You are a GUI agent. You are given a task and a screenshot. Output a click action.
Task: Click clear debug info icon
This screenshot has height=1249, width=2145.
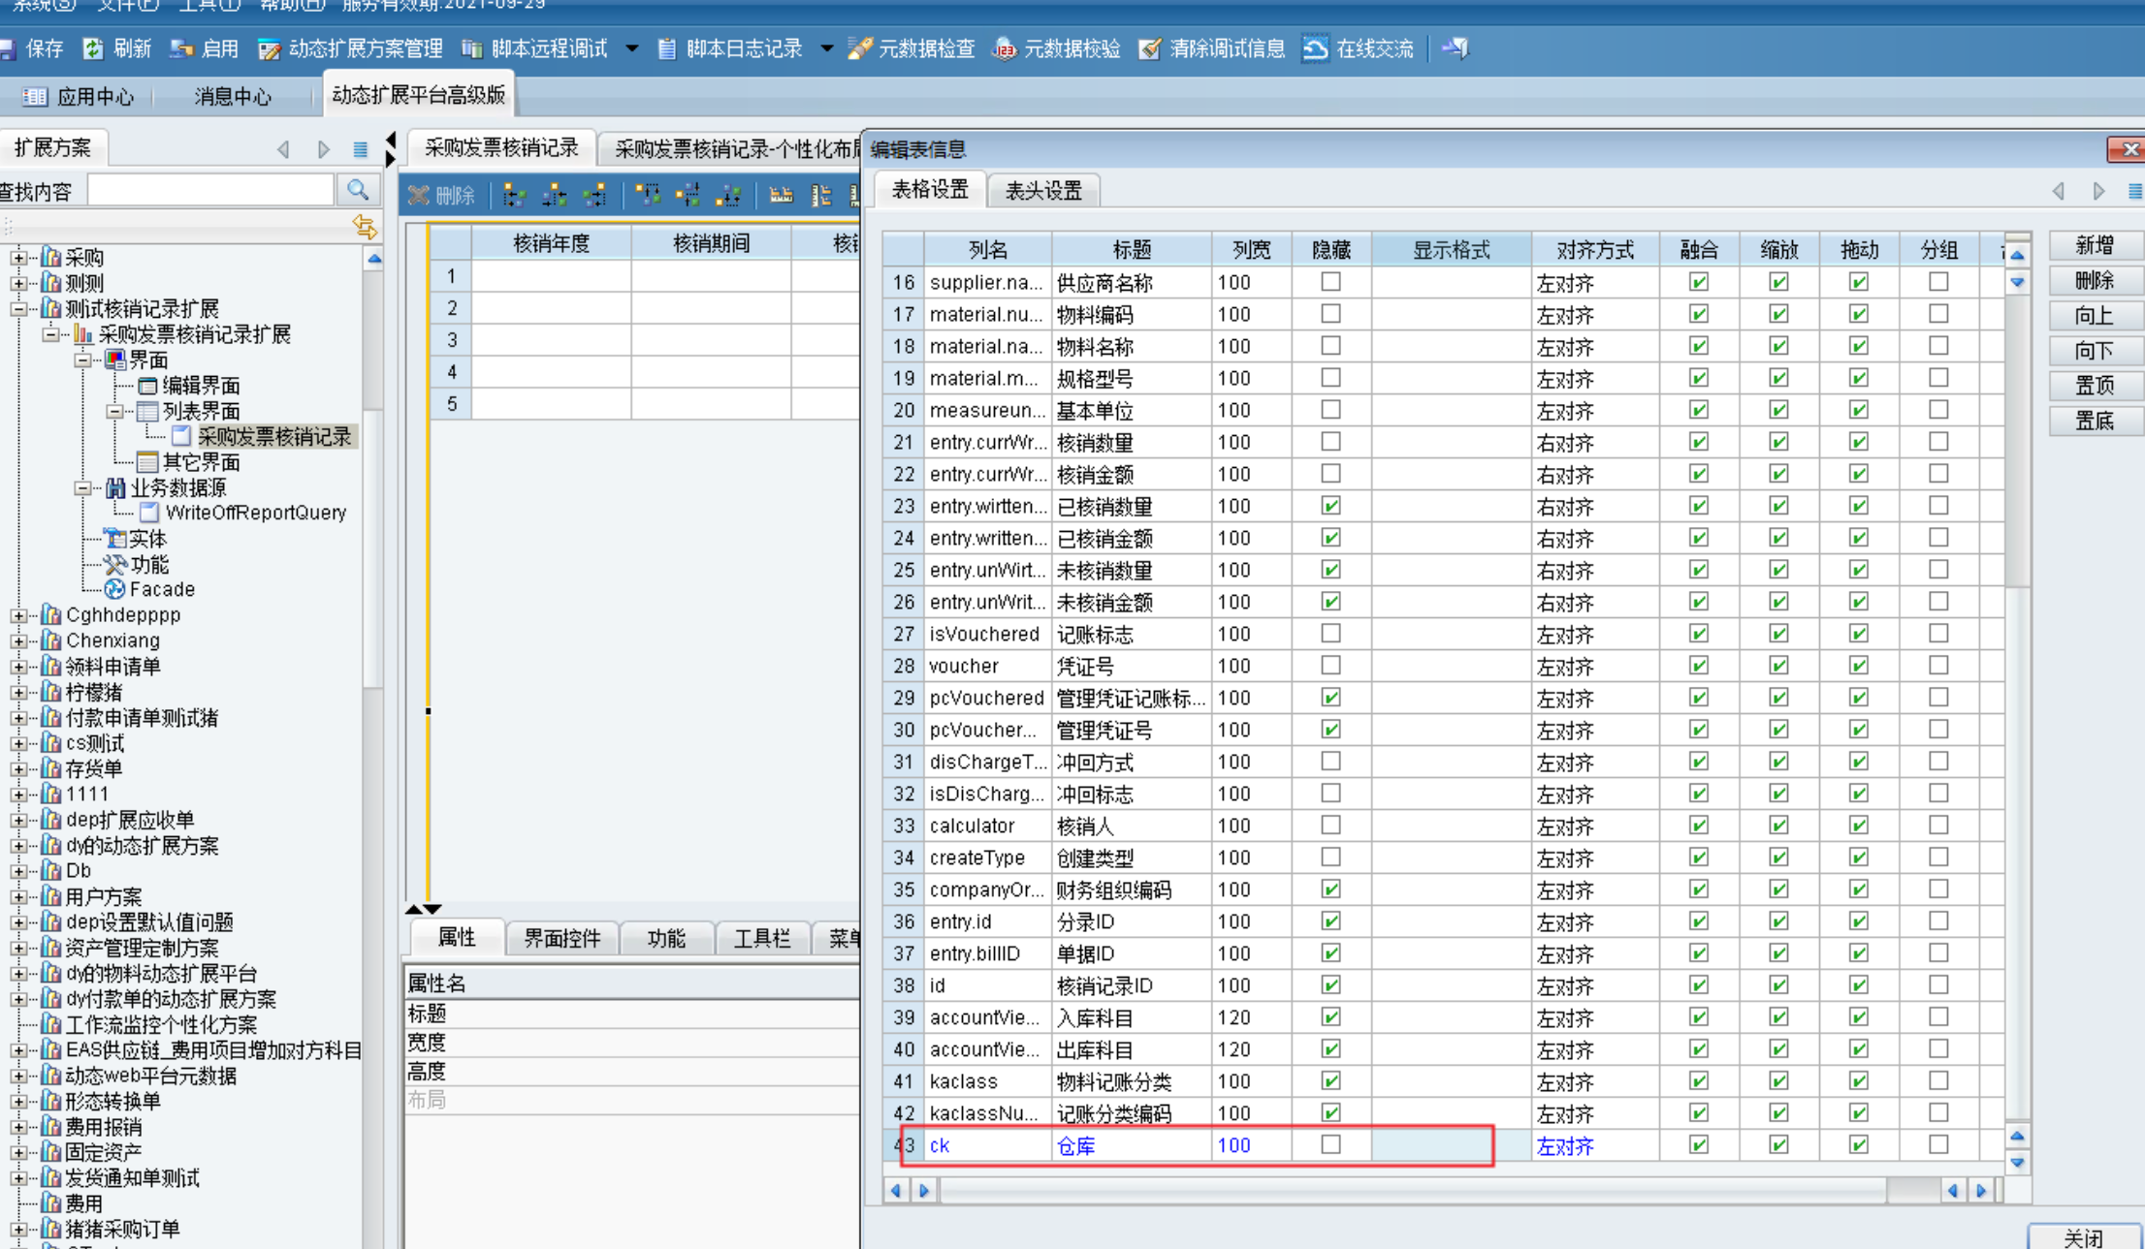(x=1150, y=48)
